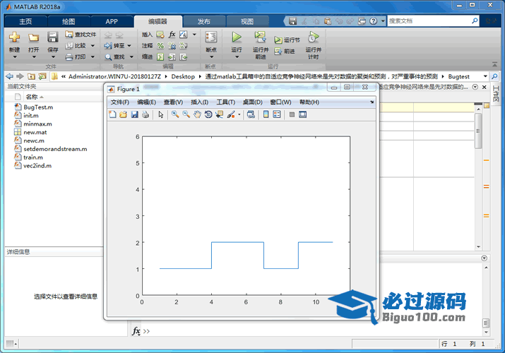
Task: Open Figure 1 Edit (编辑) menu
Action: coord(146,102)
